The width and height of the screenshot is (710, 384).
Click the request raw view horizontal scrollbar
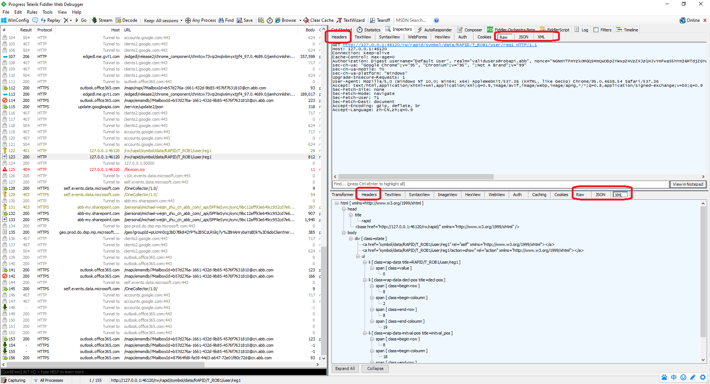(x=416, y=176)
